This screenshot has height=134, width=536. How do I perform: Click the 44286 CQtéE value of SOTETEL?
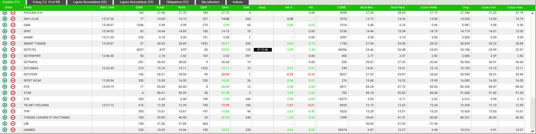(x=342, y=50)
